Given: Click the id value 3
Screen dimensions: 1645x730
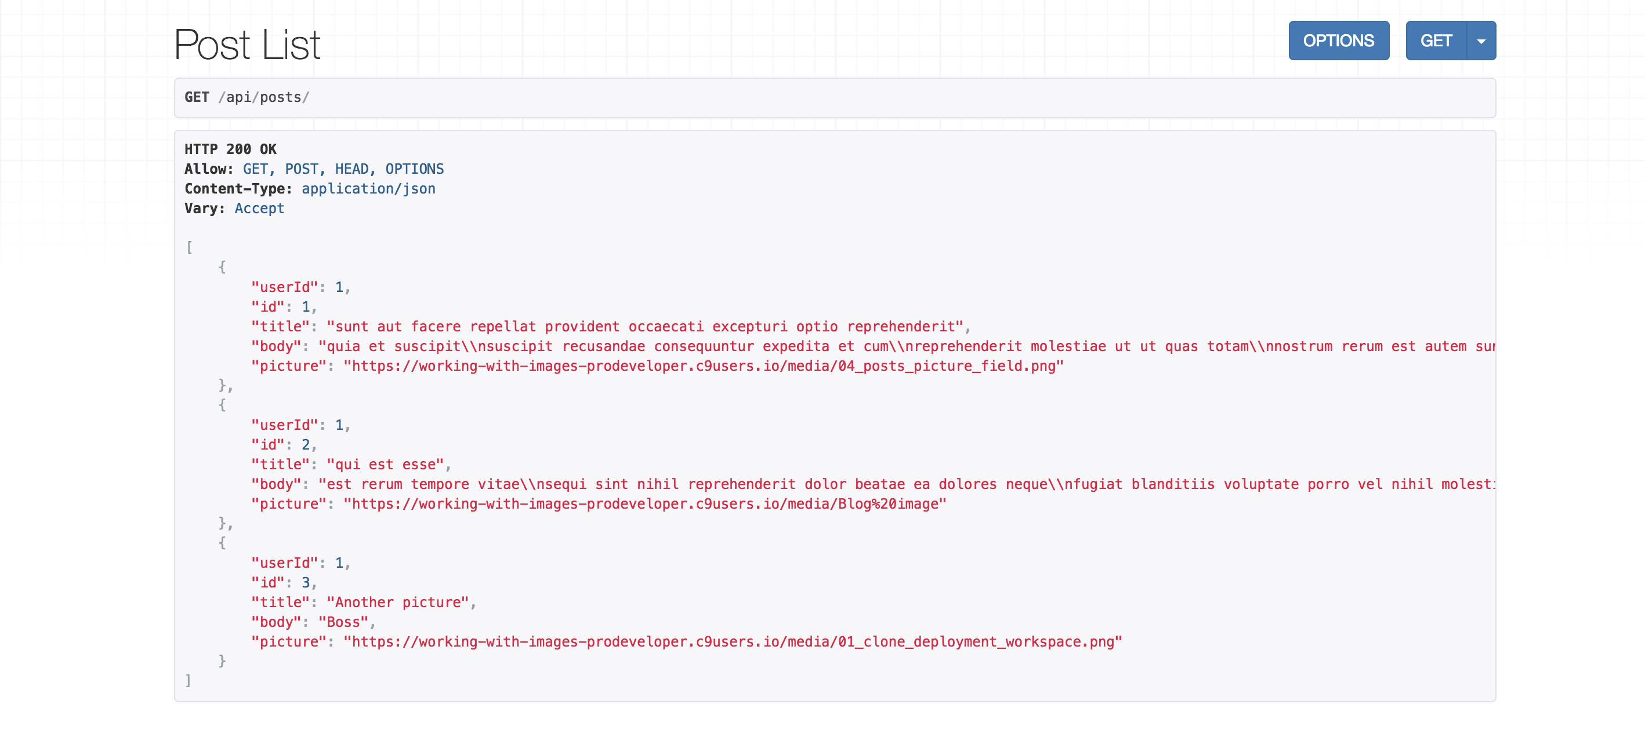Looking at the screenshot, I should (306, 583).
